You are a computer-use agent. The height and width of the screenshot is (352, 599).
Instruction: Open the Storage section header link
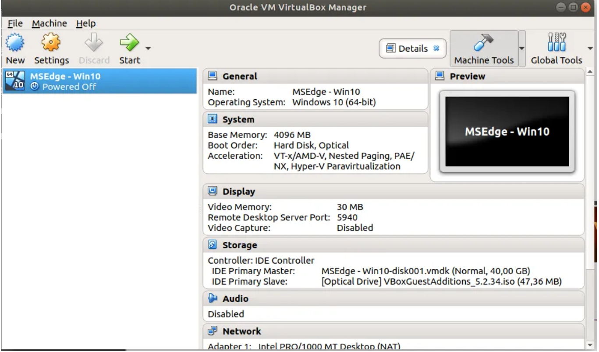click(240, 245)
